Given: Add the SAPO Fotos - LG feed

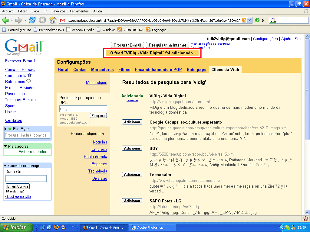Looking at the screenshot, I should 132,201.
